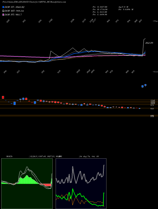
Task: Click the '262.39' value label beside the spike
Action: [149, 43]
